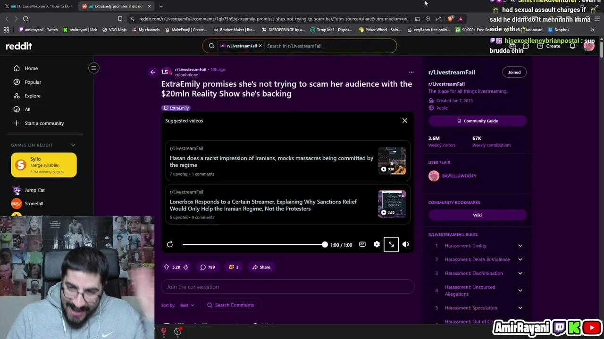Open the 799 comments button
Screen dimensions: 604x339
click(208, 267)
